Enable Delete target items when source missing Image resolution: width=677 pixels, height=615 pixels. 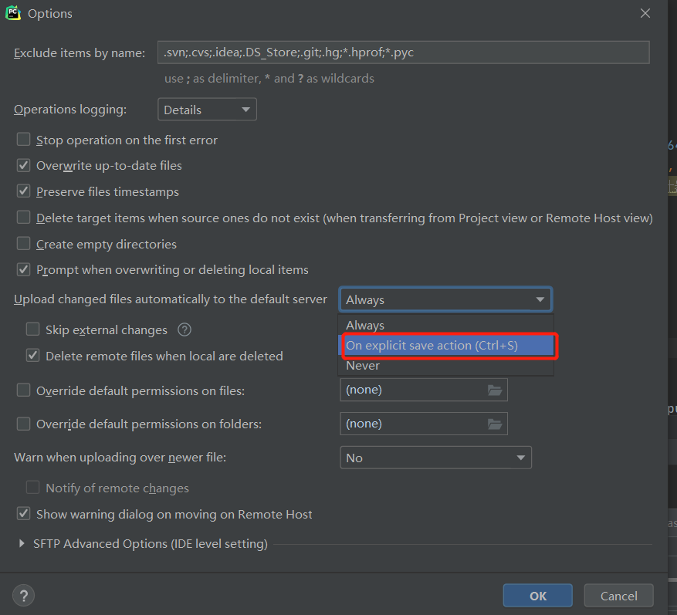coord(23,218)
